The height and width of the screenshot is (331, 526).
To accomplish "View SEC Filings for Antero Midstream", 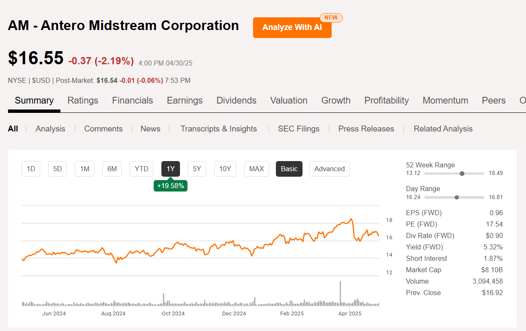I will click(x=299, y=129).
